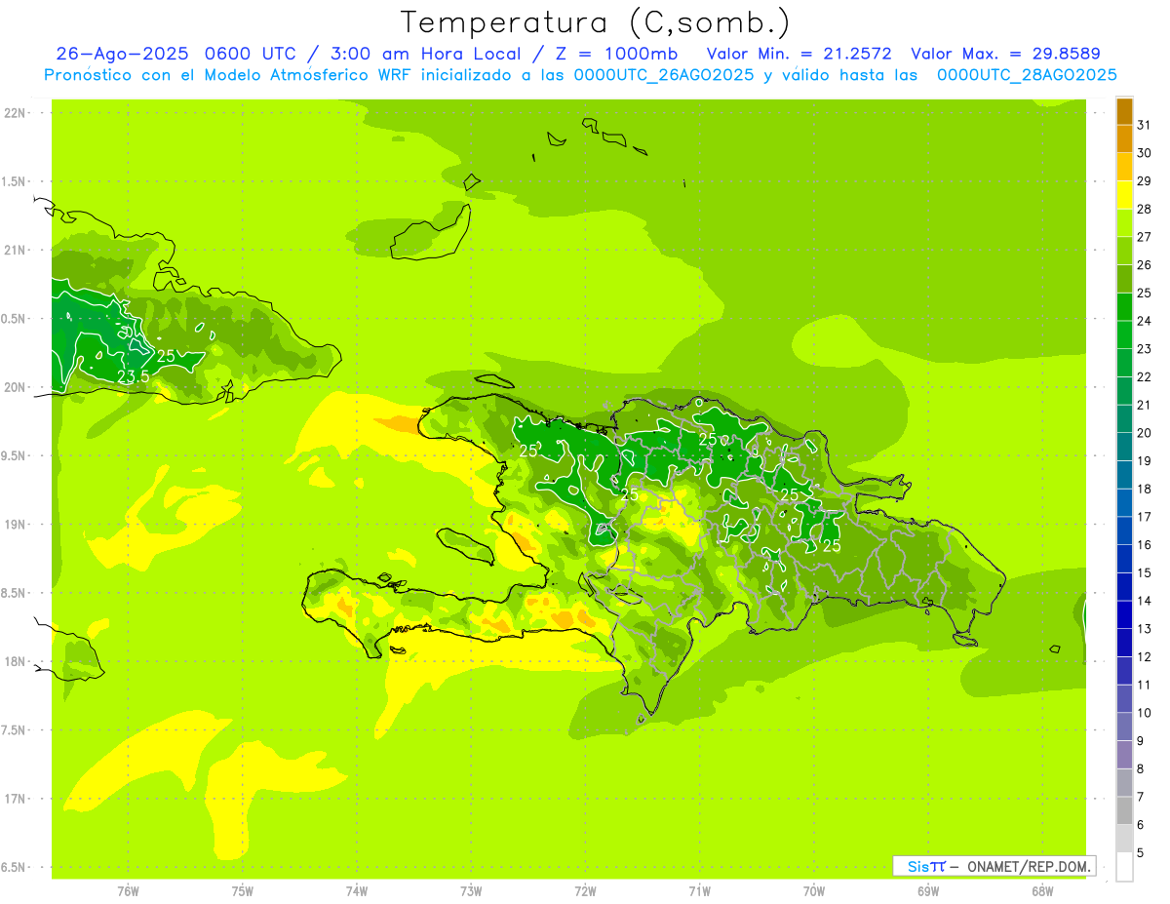This screenshot has height=904, width=1170.
Task: Click the legend value "25"
Action: (x=1145, y=293)
